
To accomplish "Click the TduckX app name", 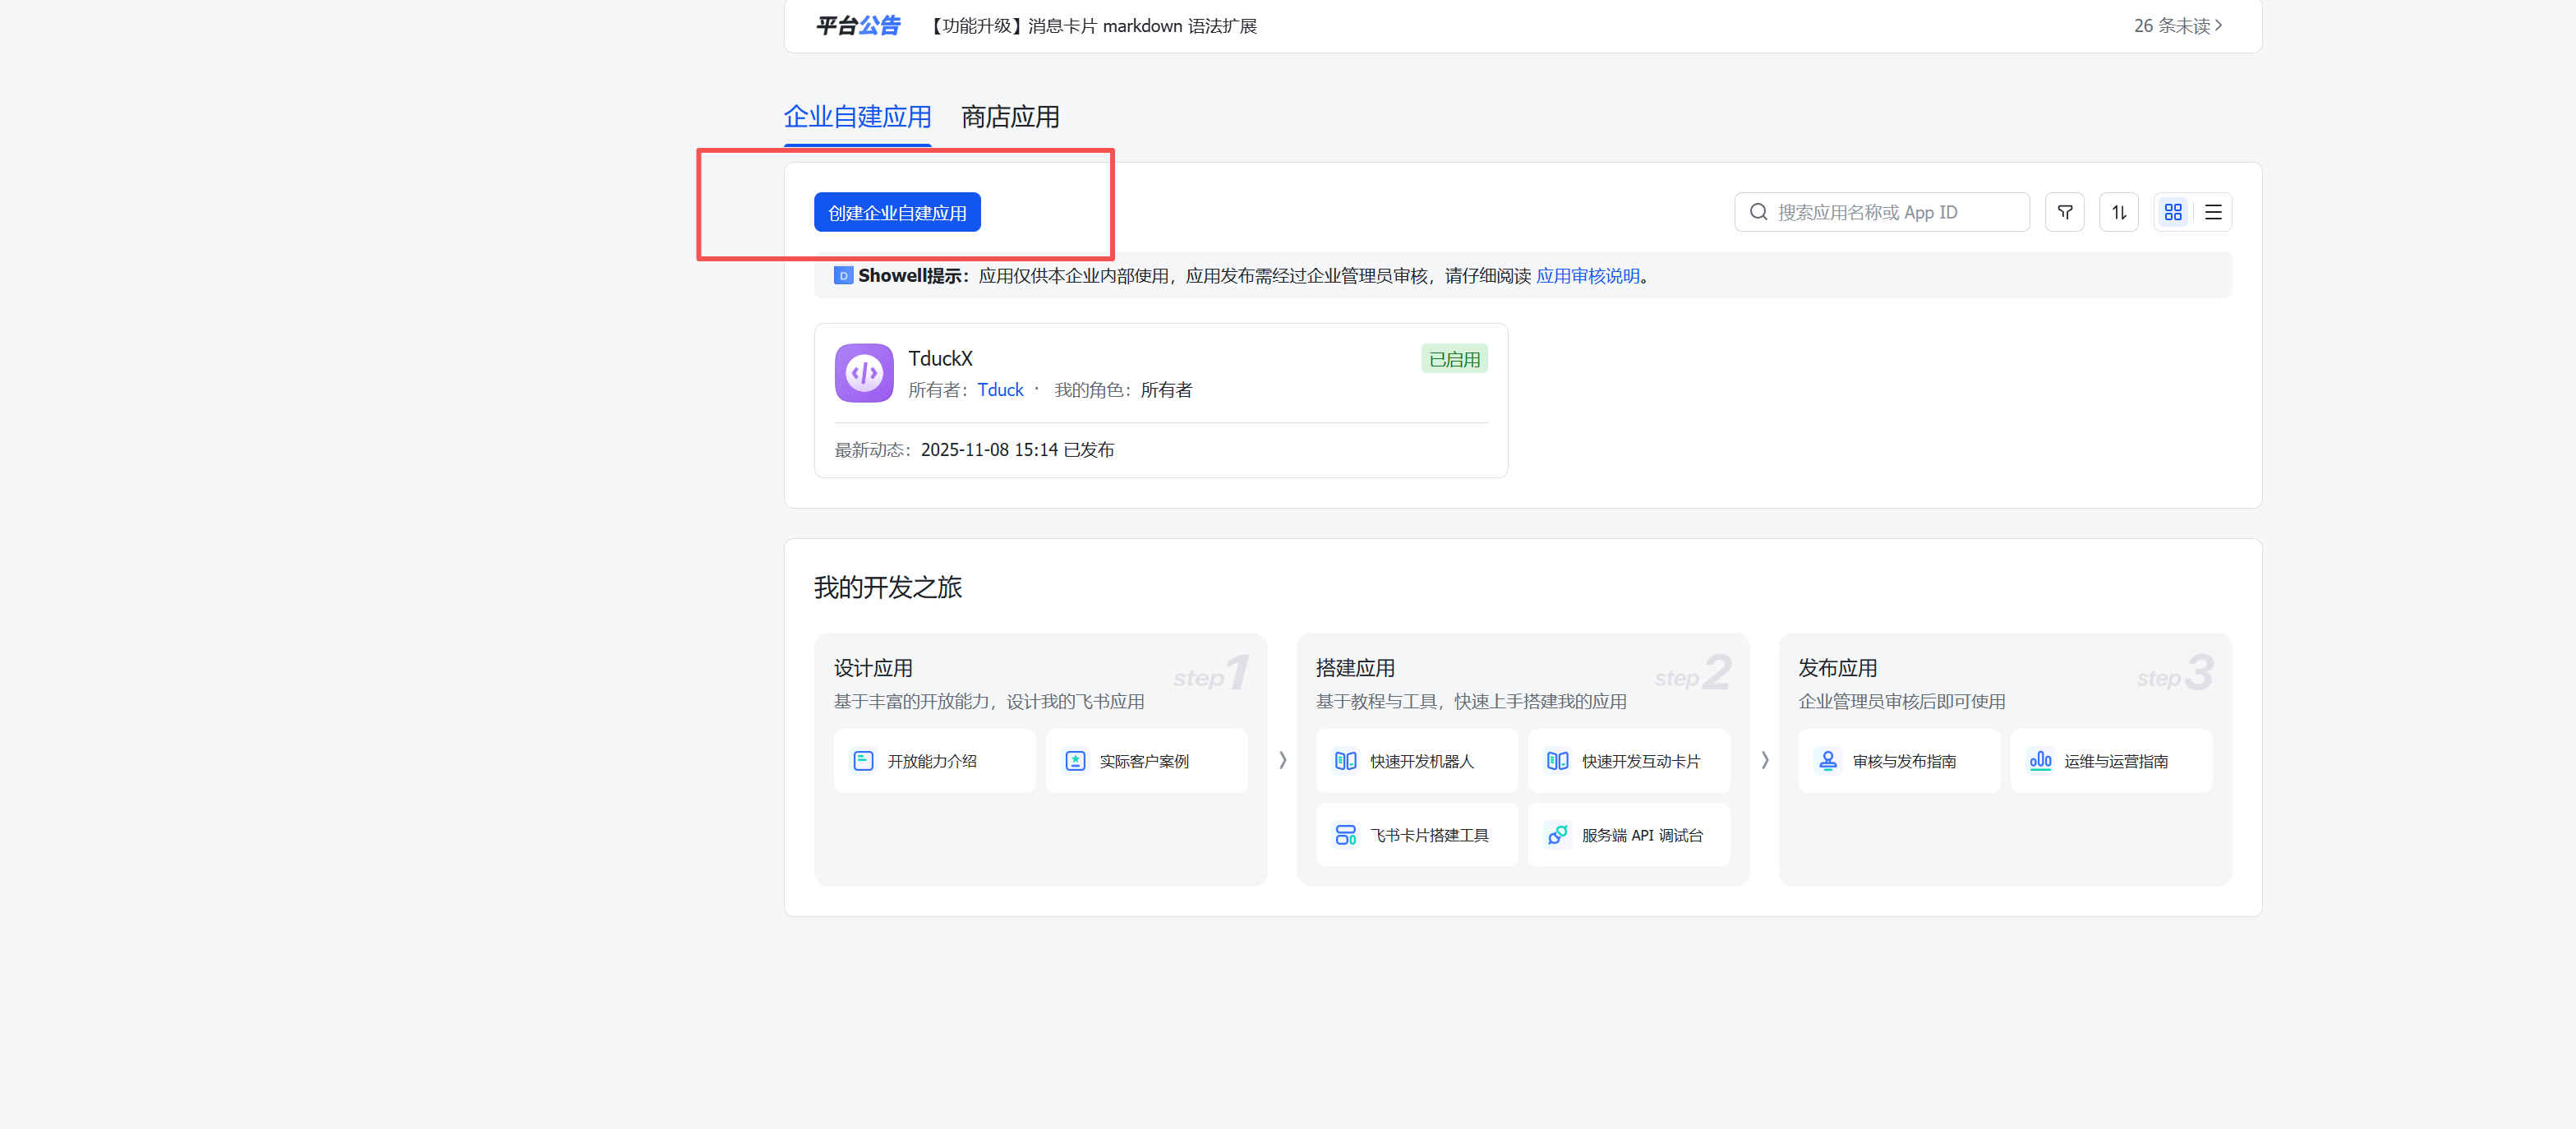I will tap(940, 358).
